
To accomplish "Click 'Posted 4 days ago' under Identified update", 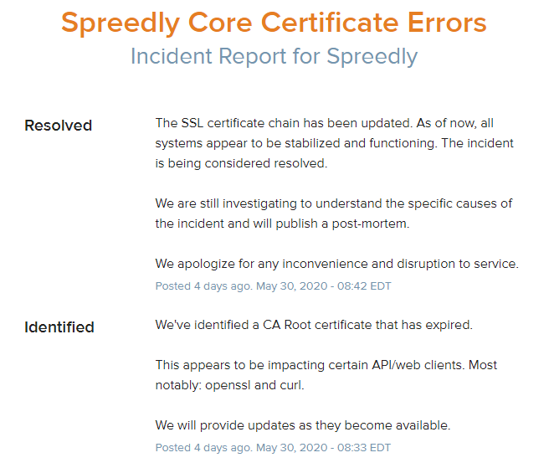I will tap(203, 447).
